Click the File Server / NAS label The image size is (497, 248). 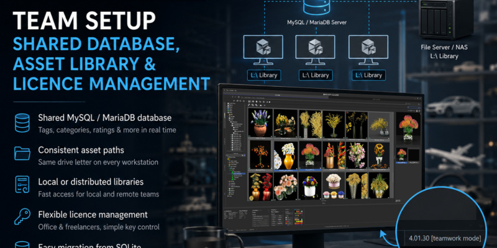coord(444,47)
